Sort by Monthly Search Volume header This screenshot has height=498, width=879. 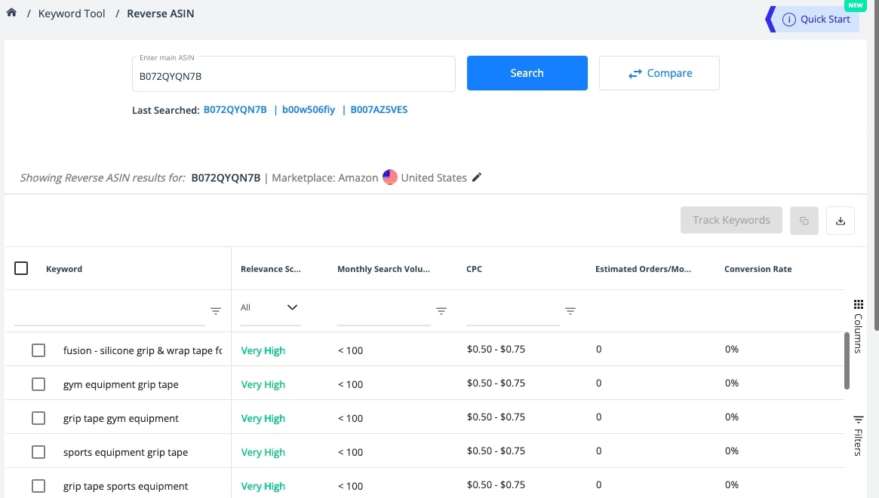point(383,269)
